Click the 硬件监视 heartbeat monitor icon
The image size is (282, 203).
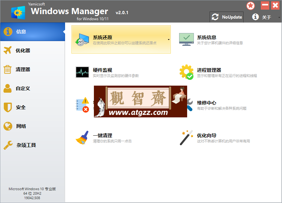82,72
